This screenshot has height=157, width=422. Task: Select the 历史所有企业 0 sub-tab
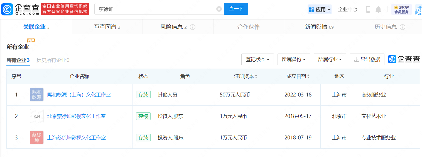click(x=53, y=60)
